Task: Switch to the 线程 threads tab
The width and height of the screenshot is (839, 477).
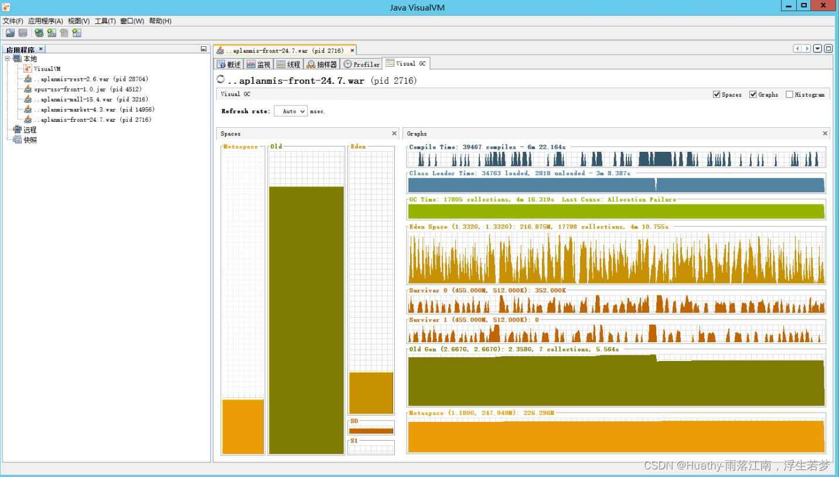Action: click(x=289, y=64)
